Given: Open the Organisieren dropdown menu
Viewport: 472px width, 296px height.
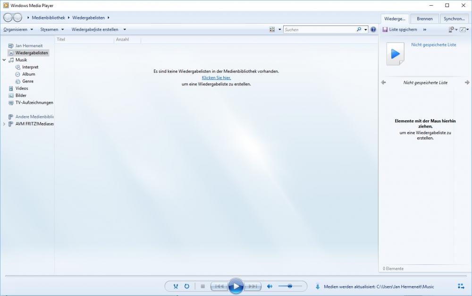Looking at the screenshot, I should (x=18, y=30).
